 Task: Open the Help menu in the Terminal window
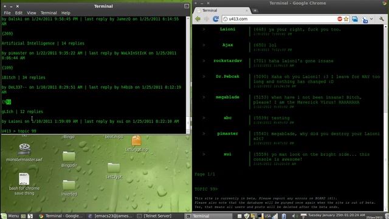pyautogui.click(x=66, y=13)
